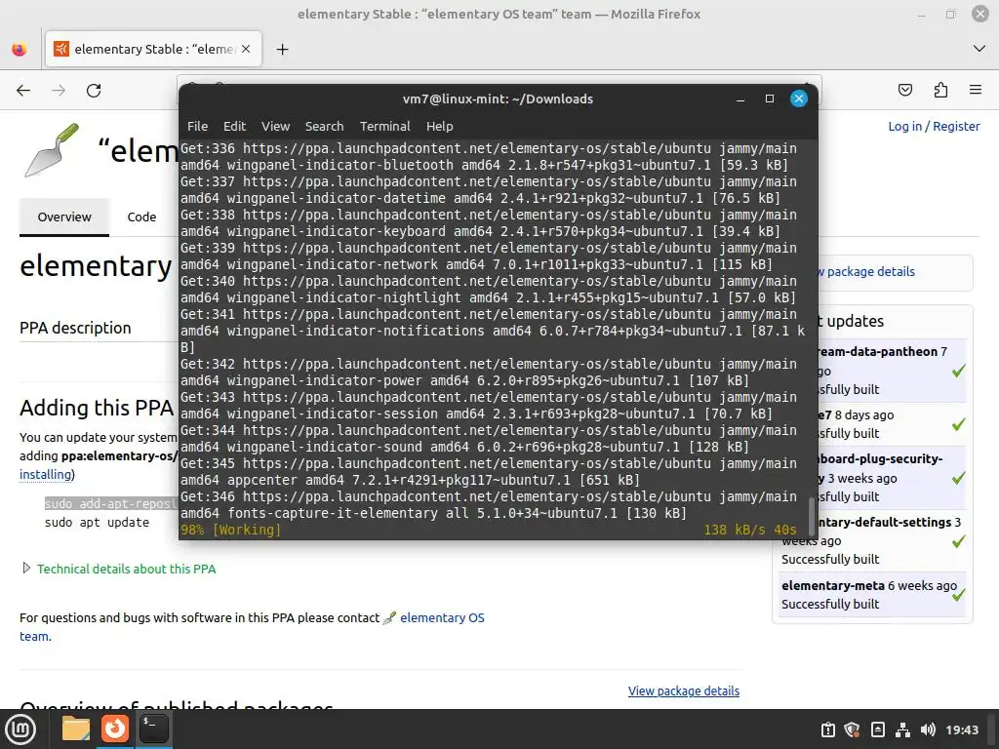This screenshot has height=749, width=999.
Task: Switch to Firefox from the taskbar
Action: (x=115, y=729)
